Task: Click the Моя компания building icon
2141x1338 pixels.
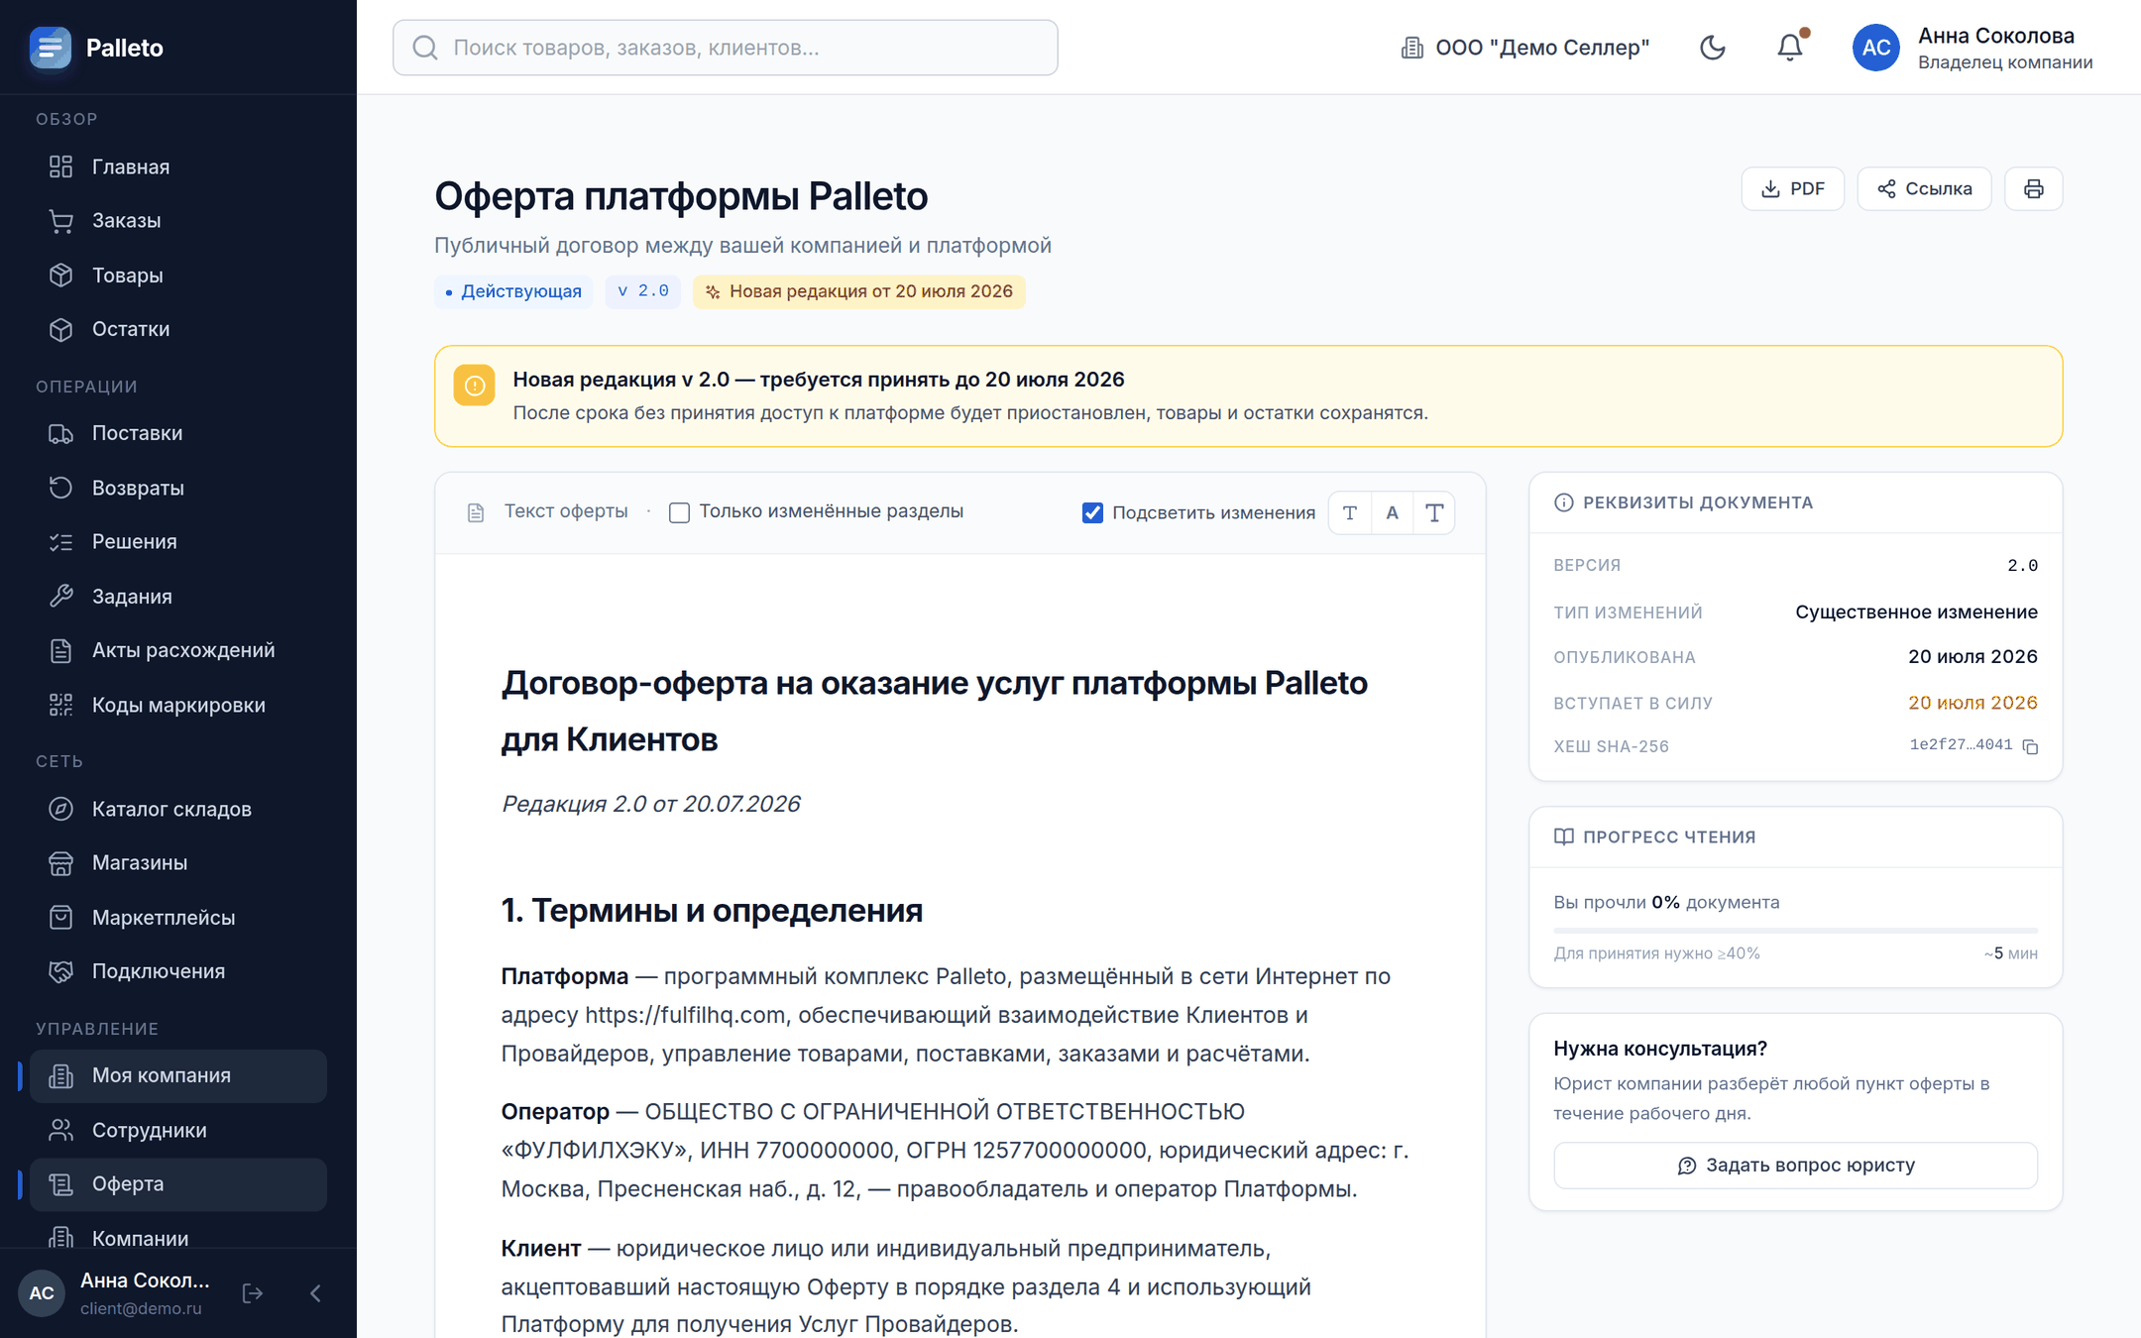Action: pyautogui.click(x=61, y=1075)
